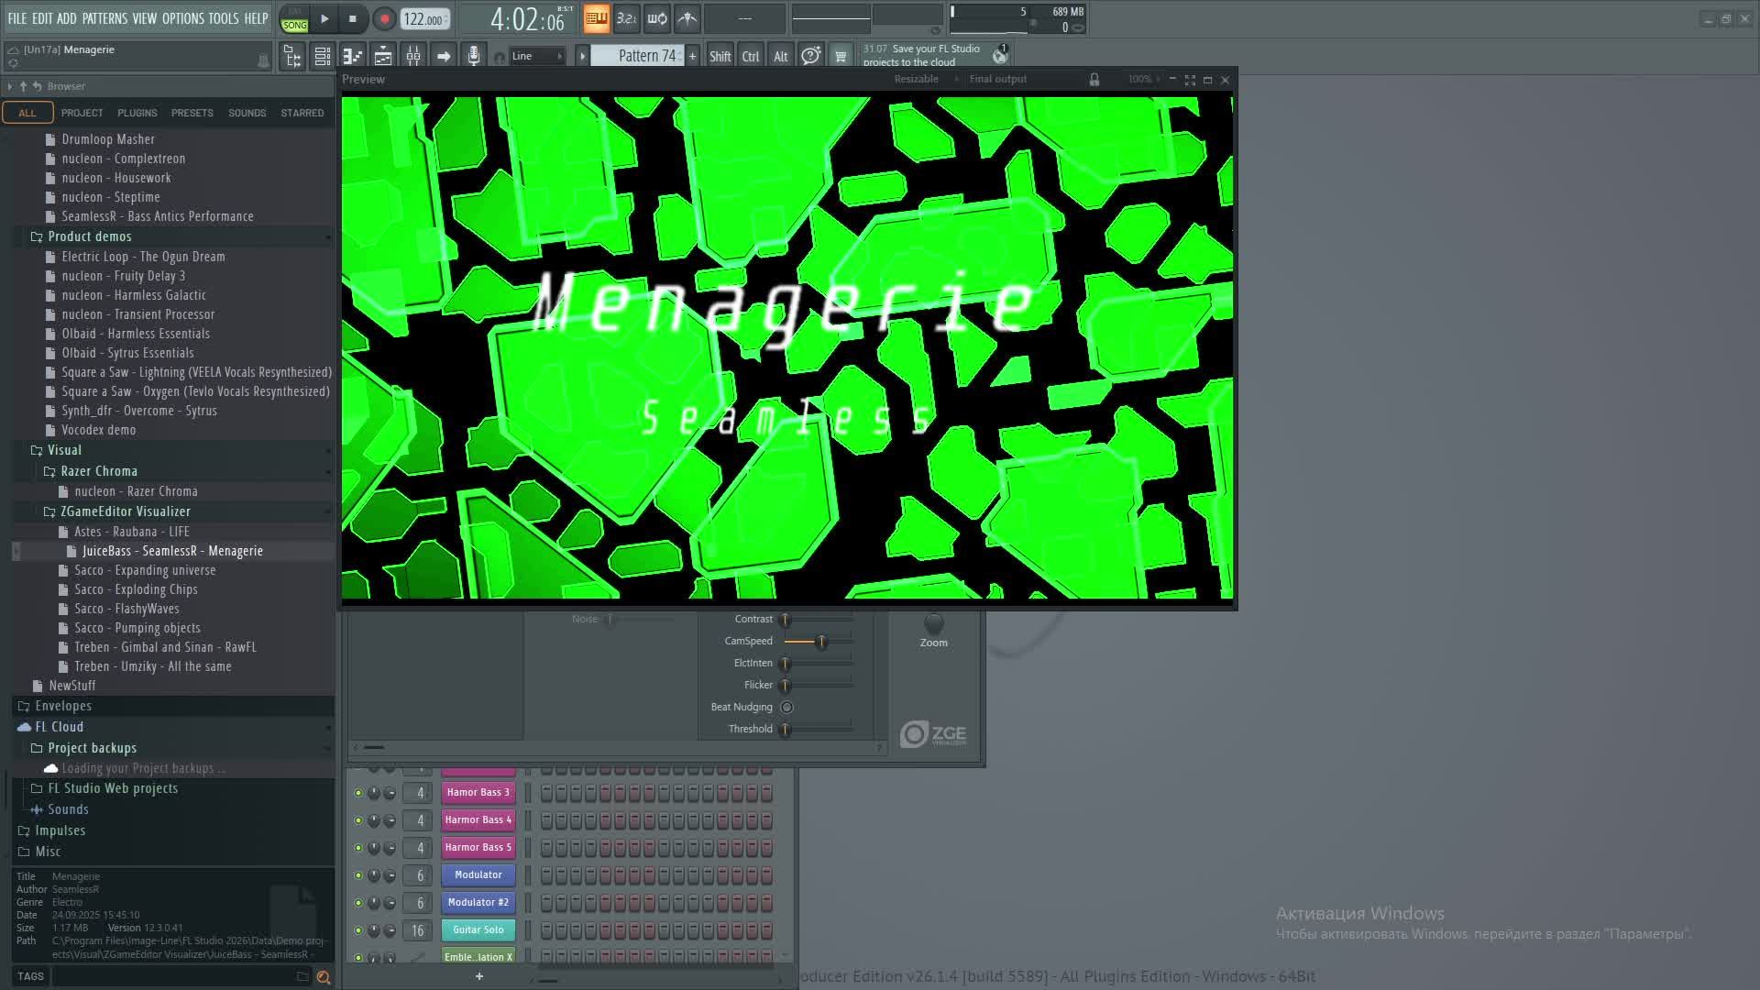Mute the Harmor Bass 4 channel
Image resolution: width=1760 pixels, height=990 pixels.
pyautogui.click(x=358, y=820)
